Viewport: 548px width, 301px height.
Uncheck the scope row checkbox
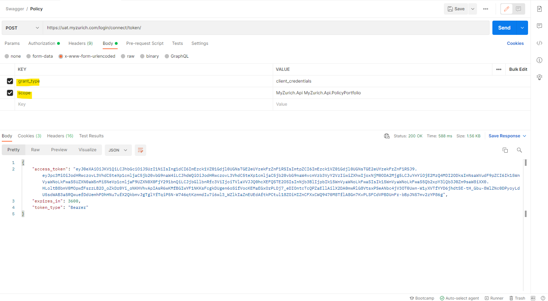[x=10, y=93]
